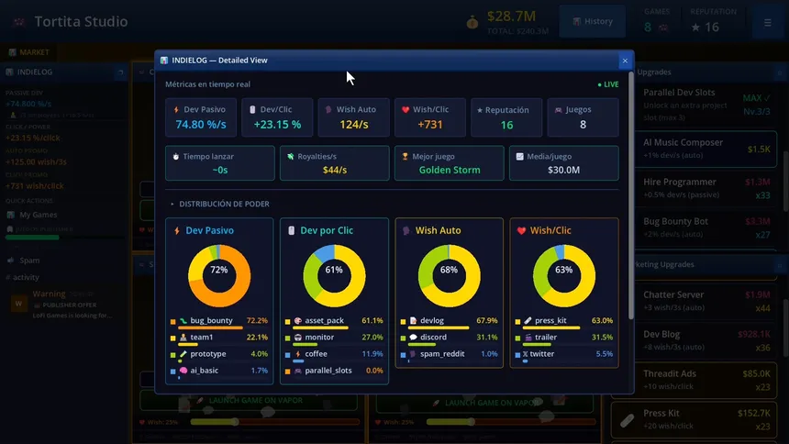Click the $28.7M balance amount
The width and height of the screenshot is (789, 444).
[511, 17]
